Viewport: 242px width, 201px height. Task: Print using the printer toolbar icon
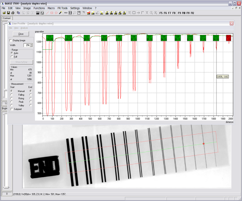(x=13, y=13)
